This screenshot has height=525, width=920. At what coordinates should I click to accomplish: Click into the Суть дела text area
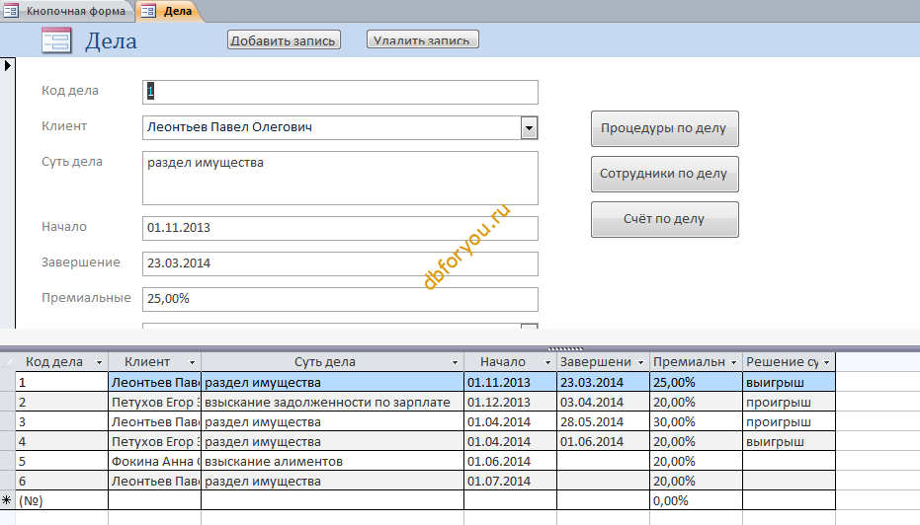click(340, 178)
